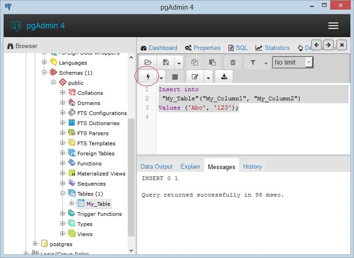Click the Collations tree icon
This screenshot has width=354, height=258.
[72, 92]
